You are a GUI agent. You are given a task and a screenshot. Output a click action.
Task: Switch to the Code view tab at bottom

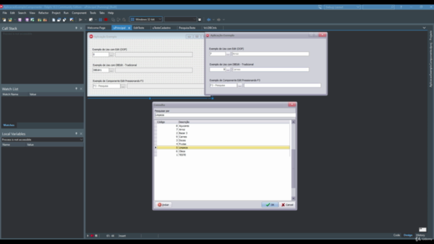[x=397, y=235]
